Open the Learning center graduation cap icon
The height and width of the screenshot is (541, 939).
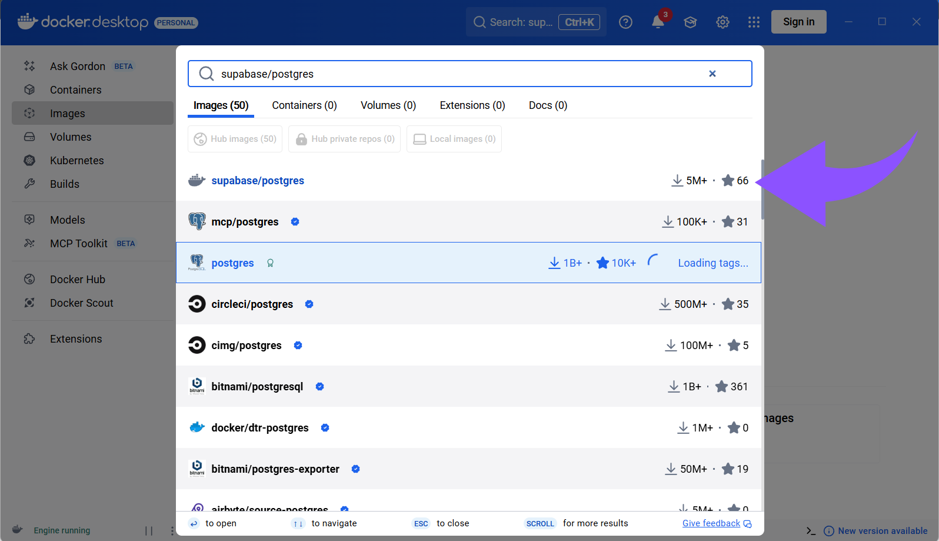[x=690, y=22]
